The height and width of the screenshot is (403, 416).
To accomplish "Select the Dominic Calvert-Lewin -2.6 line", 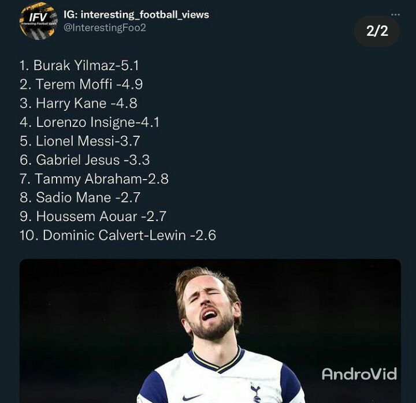I will point(118,235).
